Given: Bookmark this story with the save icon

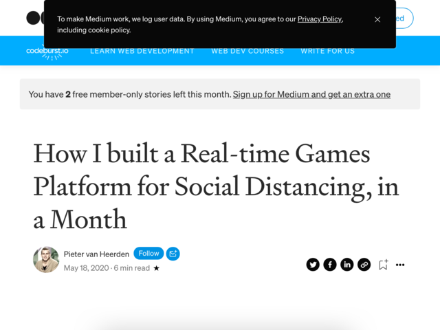Looking at the screenshot, I should click(384, 265).
